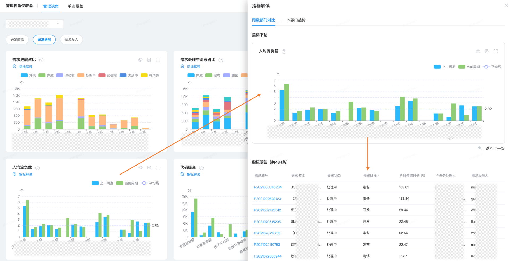Close the 指标解读 side panel

506,6
